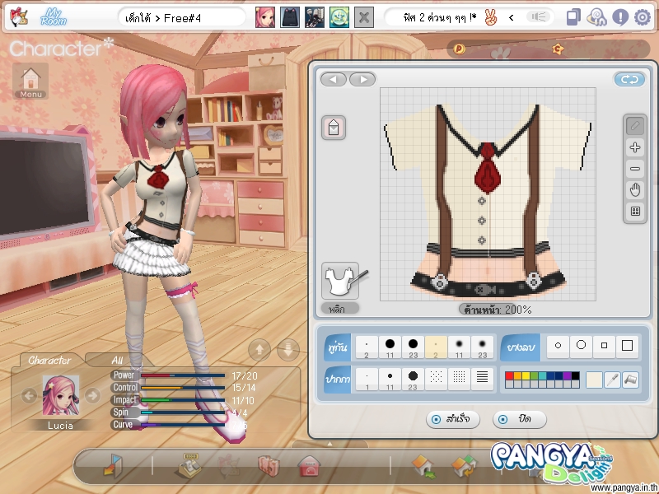This screenshot has height=494, width=659.
Task: Go to next design with right arrow
Action: pyautogui.click(x=362, y=79)
